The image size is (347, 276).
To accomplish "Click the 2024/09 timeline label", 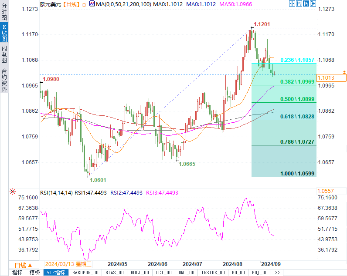I will click(x=271, y=264).
